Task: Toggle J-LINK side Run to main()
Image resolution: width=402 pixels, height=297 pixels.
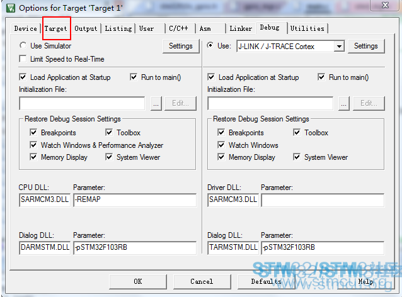Action: tap(321, 77)
